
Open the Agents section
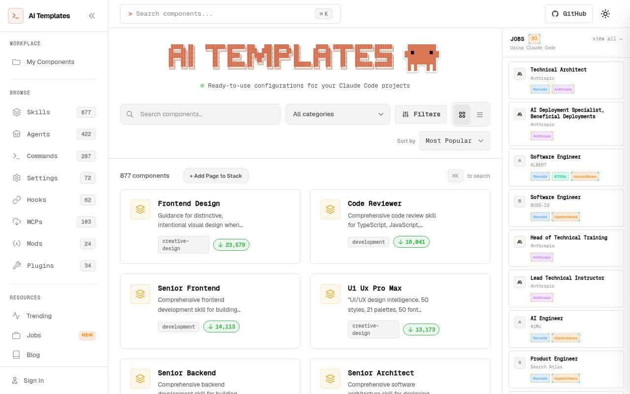pyautogui.click(x=54, y=134)
